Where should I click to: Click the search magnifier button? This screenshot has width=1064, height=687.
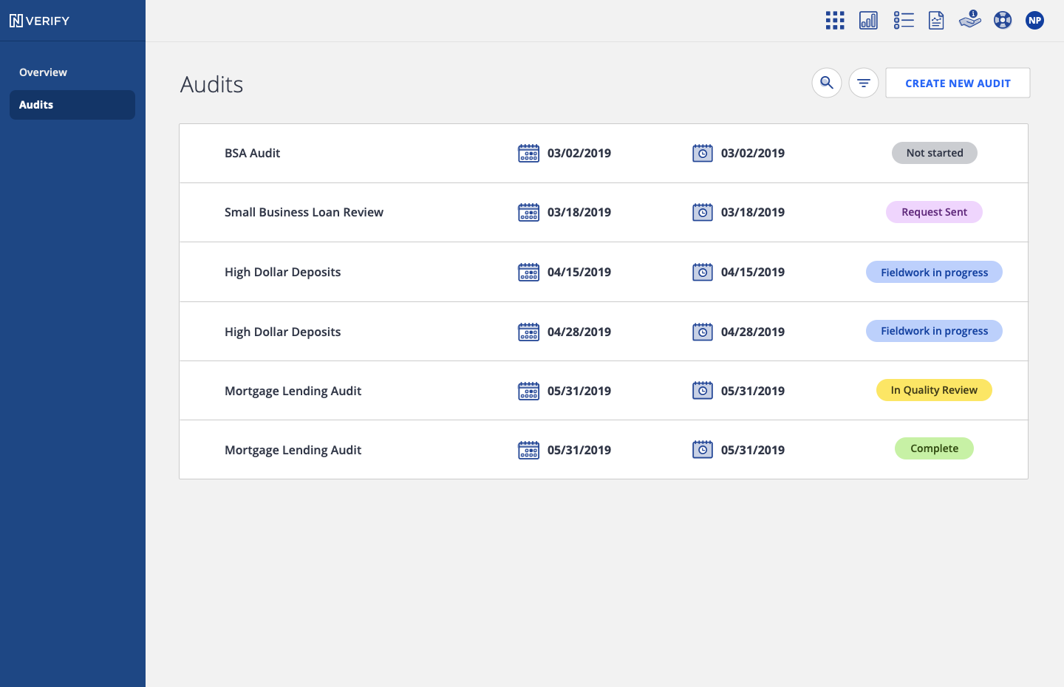827,83
